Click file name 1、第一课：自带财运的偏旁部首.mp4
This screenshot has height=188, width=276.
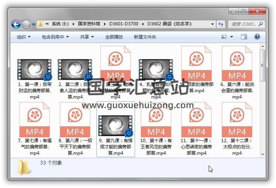35,91
